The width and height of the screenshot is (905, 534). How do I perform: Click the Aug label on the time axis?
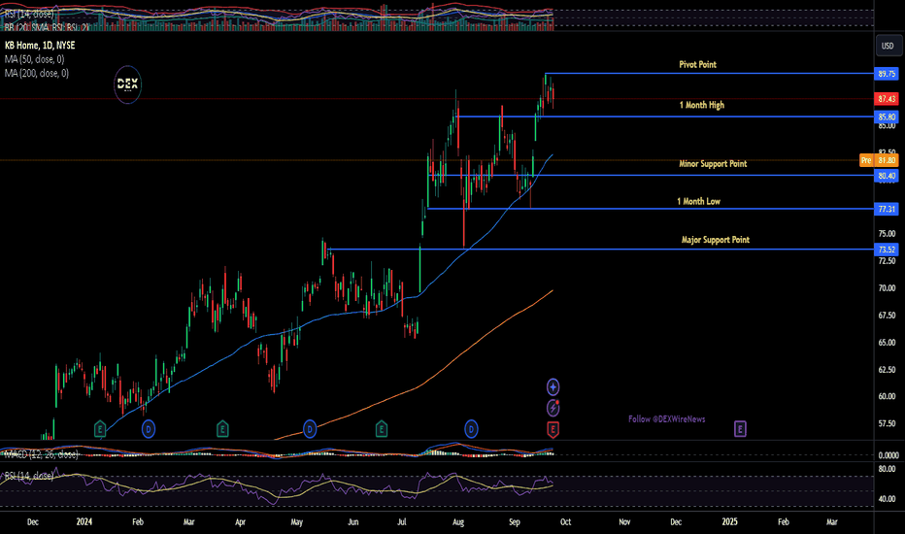pyautogui.click(x=457, y=522)
